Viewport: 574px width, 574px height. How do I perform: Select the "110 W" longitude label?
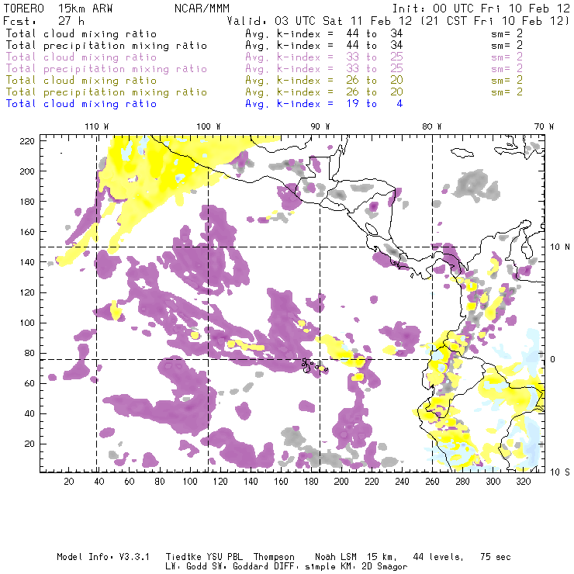pyautogui.click(x=97, y=126)
